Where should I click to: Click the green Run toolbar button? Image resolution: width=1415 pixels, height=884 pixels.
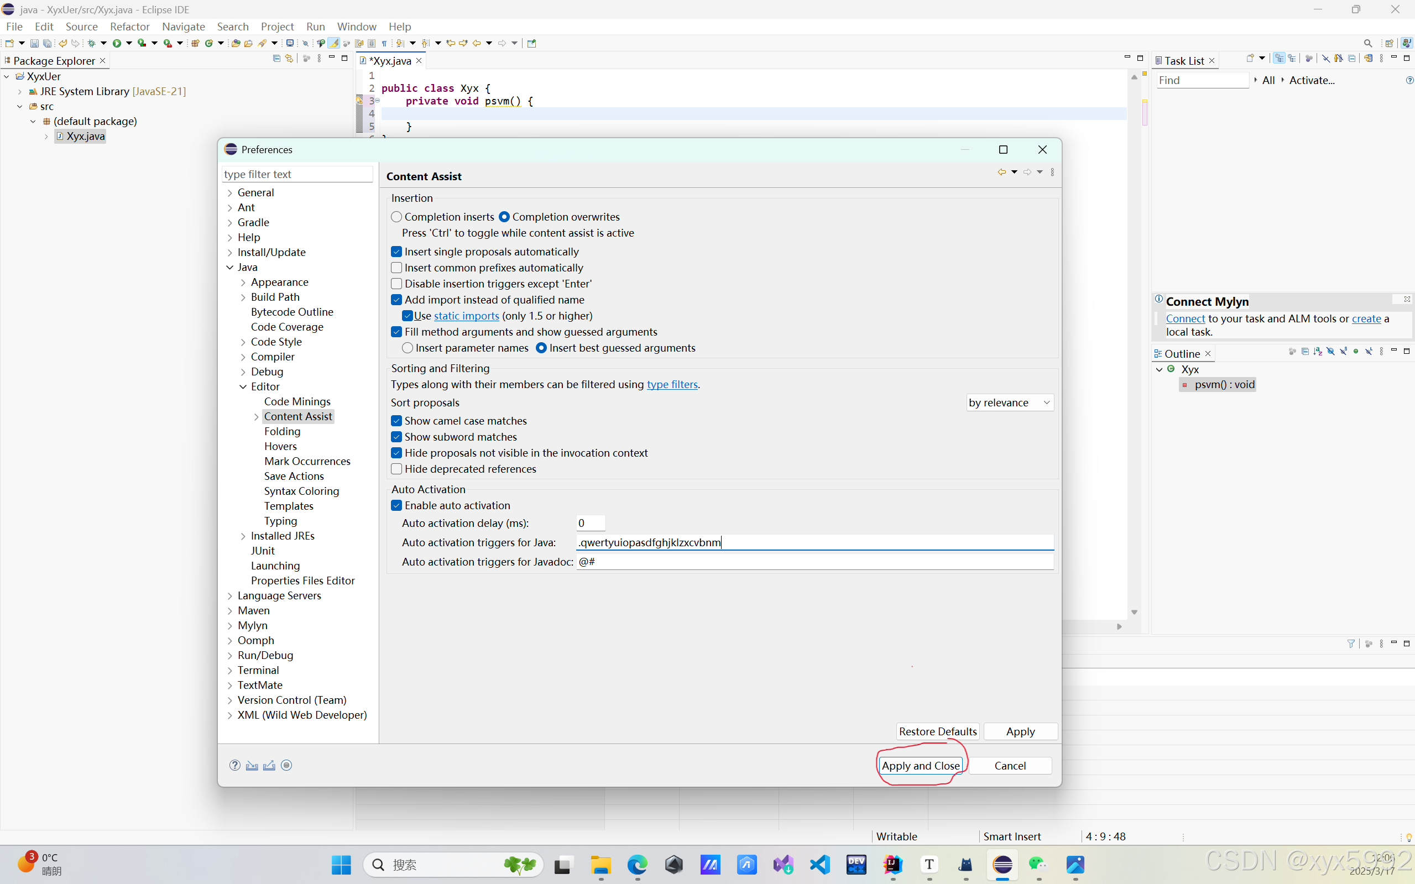point(117,43)
